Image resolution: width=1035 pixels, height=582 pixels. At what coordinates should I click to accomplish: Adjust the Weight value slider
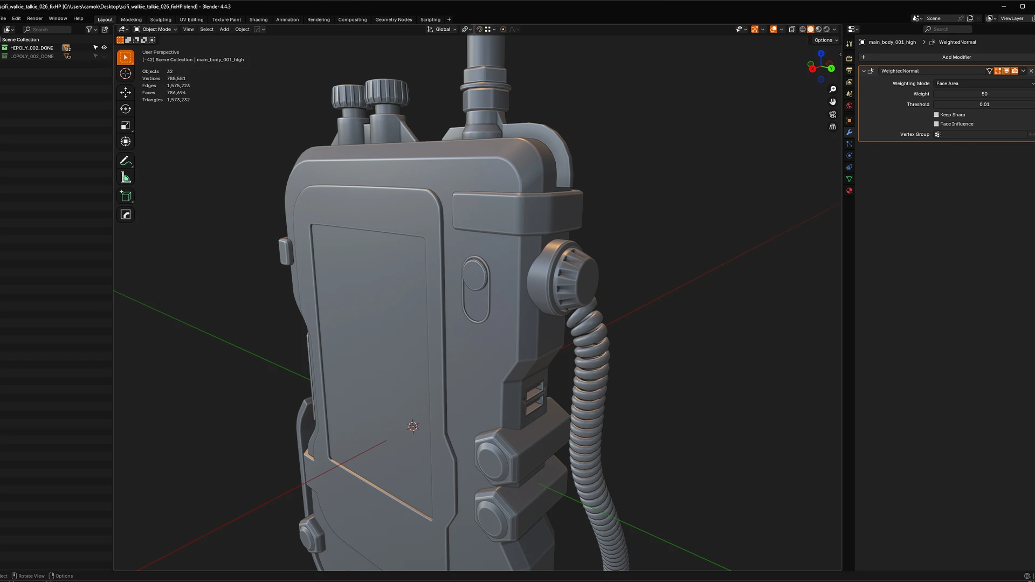984,94
